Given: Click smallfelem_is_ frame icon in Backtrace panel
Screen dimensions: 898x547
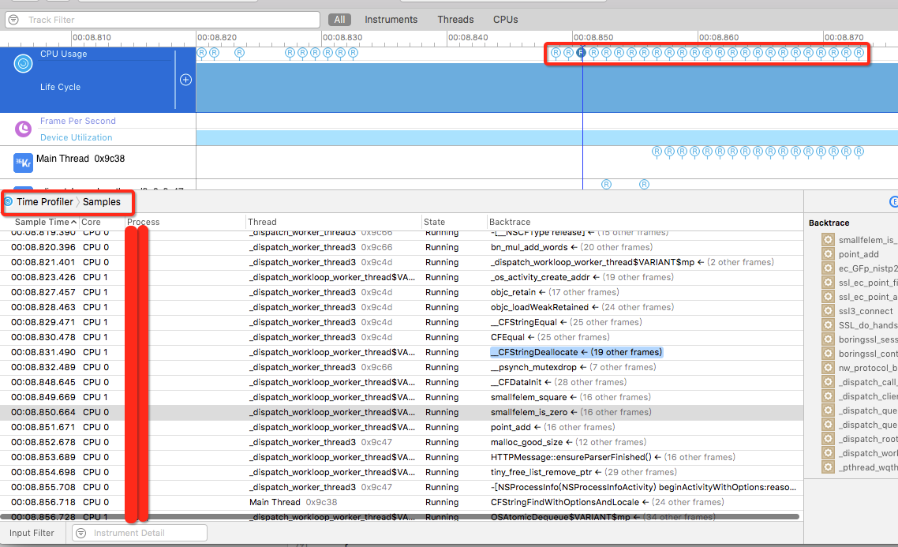Looking at the screenshot, I should pyautogui.click(x=828, y=239).
